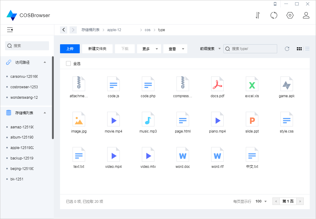Refresh the file list
The height and width of the screenshot is (219, 316).
coord(287,48)
